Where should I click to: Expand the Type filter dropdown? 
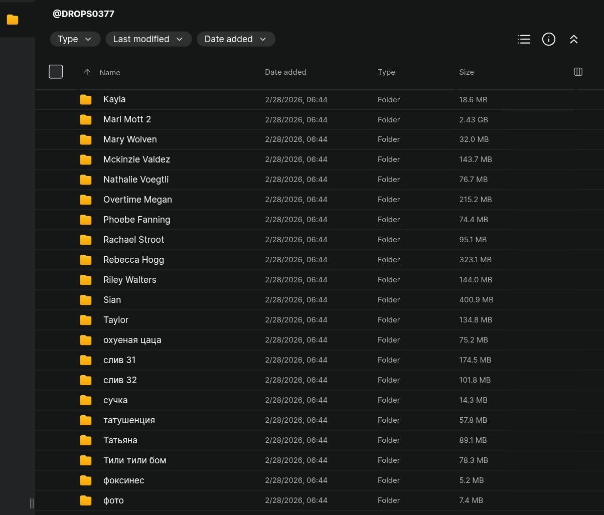tap(75, 39)
